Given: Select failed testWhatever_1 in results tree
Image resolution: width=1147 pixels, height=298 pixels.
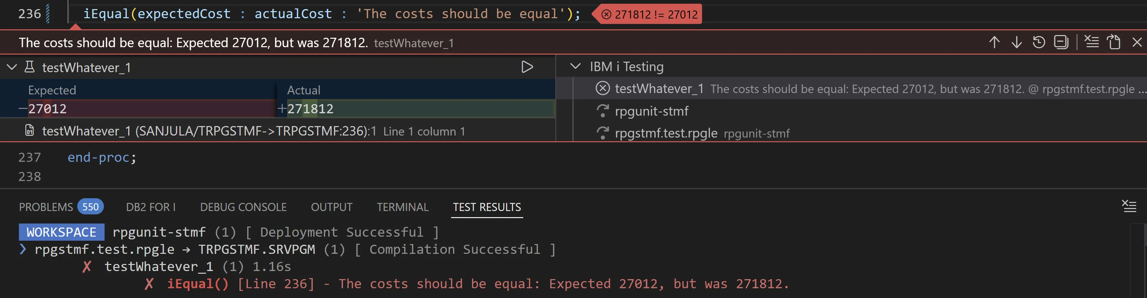Looking at the screenshot, I should point(659,89).
